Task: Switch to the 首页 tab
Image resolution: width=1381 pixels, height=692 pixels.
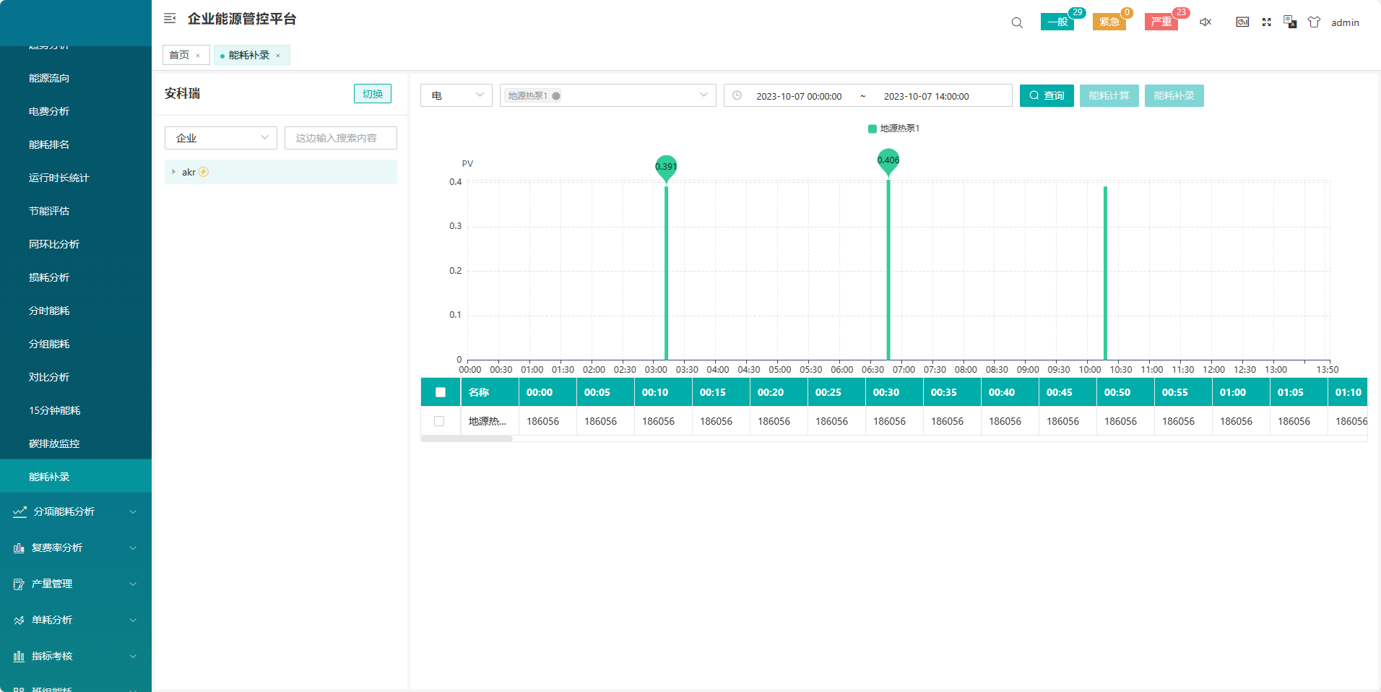Action: (179, 55)
